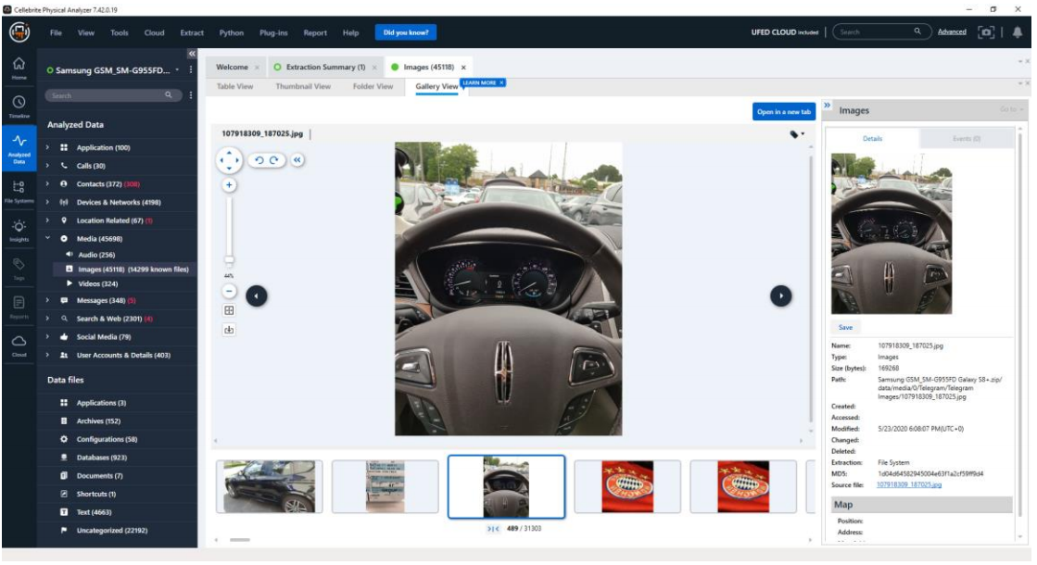1037x565 pixels.
Task: Click the zoom slider handle
Action: tap(229, 260)
